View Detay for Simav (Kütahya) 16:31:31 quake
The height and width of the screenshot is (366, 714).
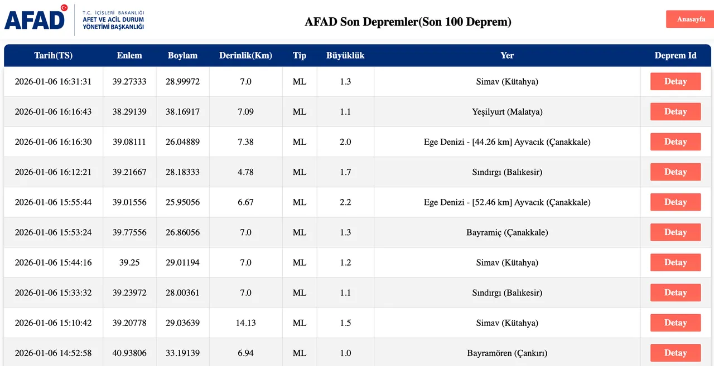click(676, 81)
